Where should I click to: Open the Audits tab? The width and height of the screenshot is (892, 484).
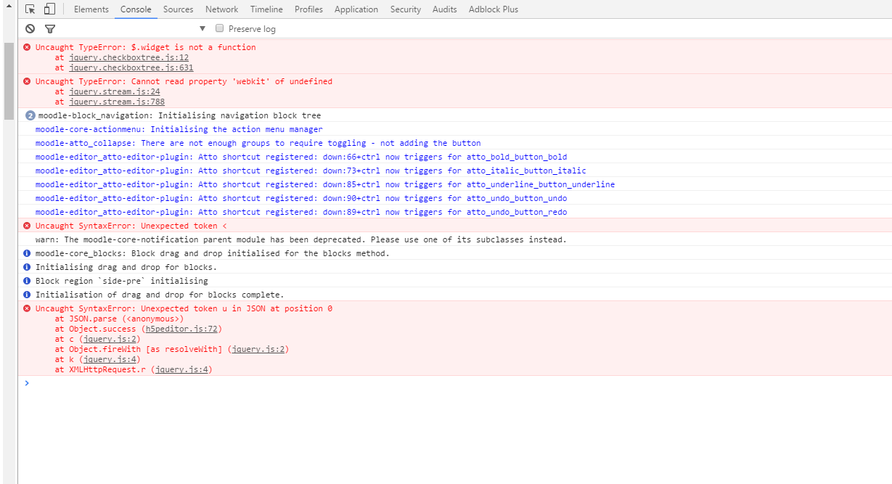point(445,9)
